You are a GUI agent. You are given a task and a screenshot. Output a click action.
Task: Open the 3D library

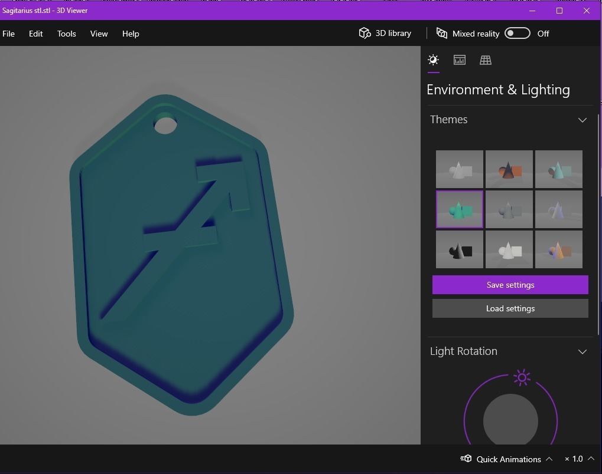[x=385, y=34]
